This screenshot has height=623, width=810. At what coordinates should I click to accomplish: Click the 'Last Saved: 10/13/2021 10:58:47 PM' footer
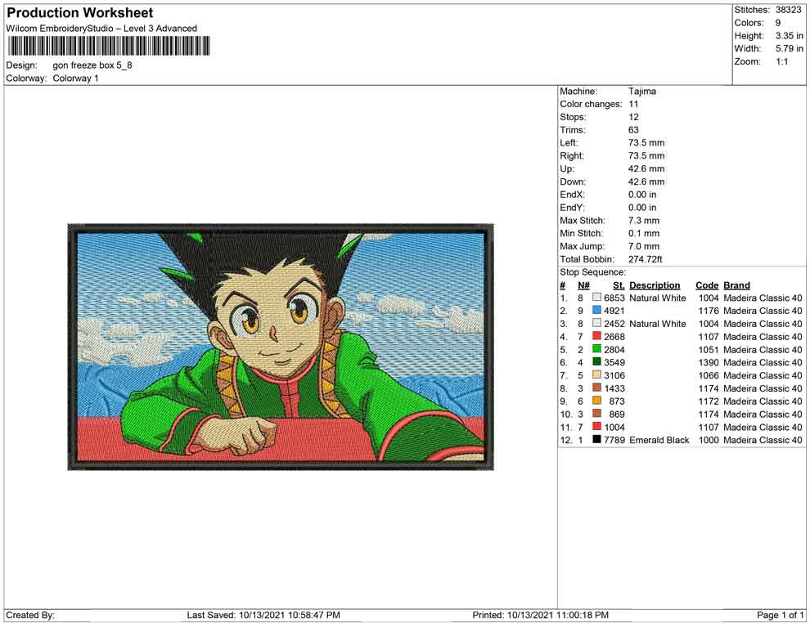263,615
